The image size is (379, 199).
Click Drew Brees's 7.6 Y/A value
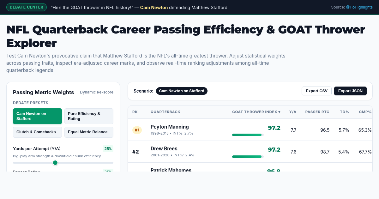(x=293, y=152)
